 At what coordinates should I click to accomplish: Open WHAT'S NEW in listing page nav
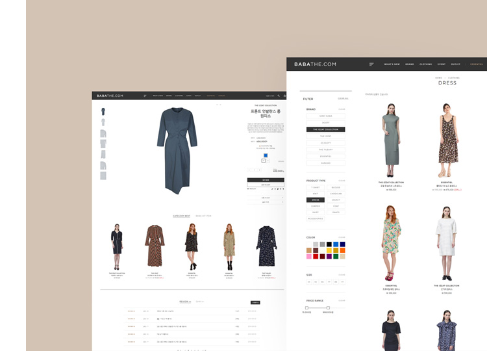point(392,64)
